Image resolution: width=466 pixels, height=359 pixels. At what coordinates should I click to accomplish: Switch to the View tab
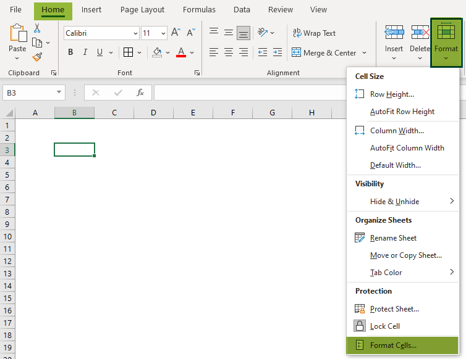[318, 10]
